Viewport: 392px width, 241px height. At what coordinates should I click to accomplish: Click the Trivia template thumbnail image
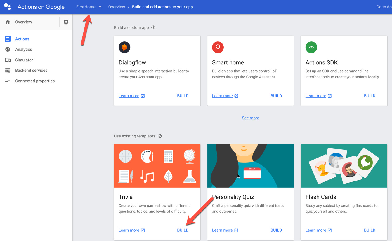click(157, 166)
